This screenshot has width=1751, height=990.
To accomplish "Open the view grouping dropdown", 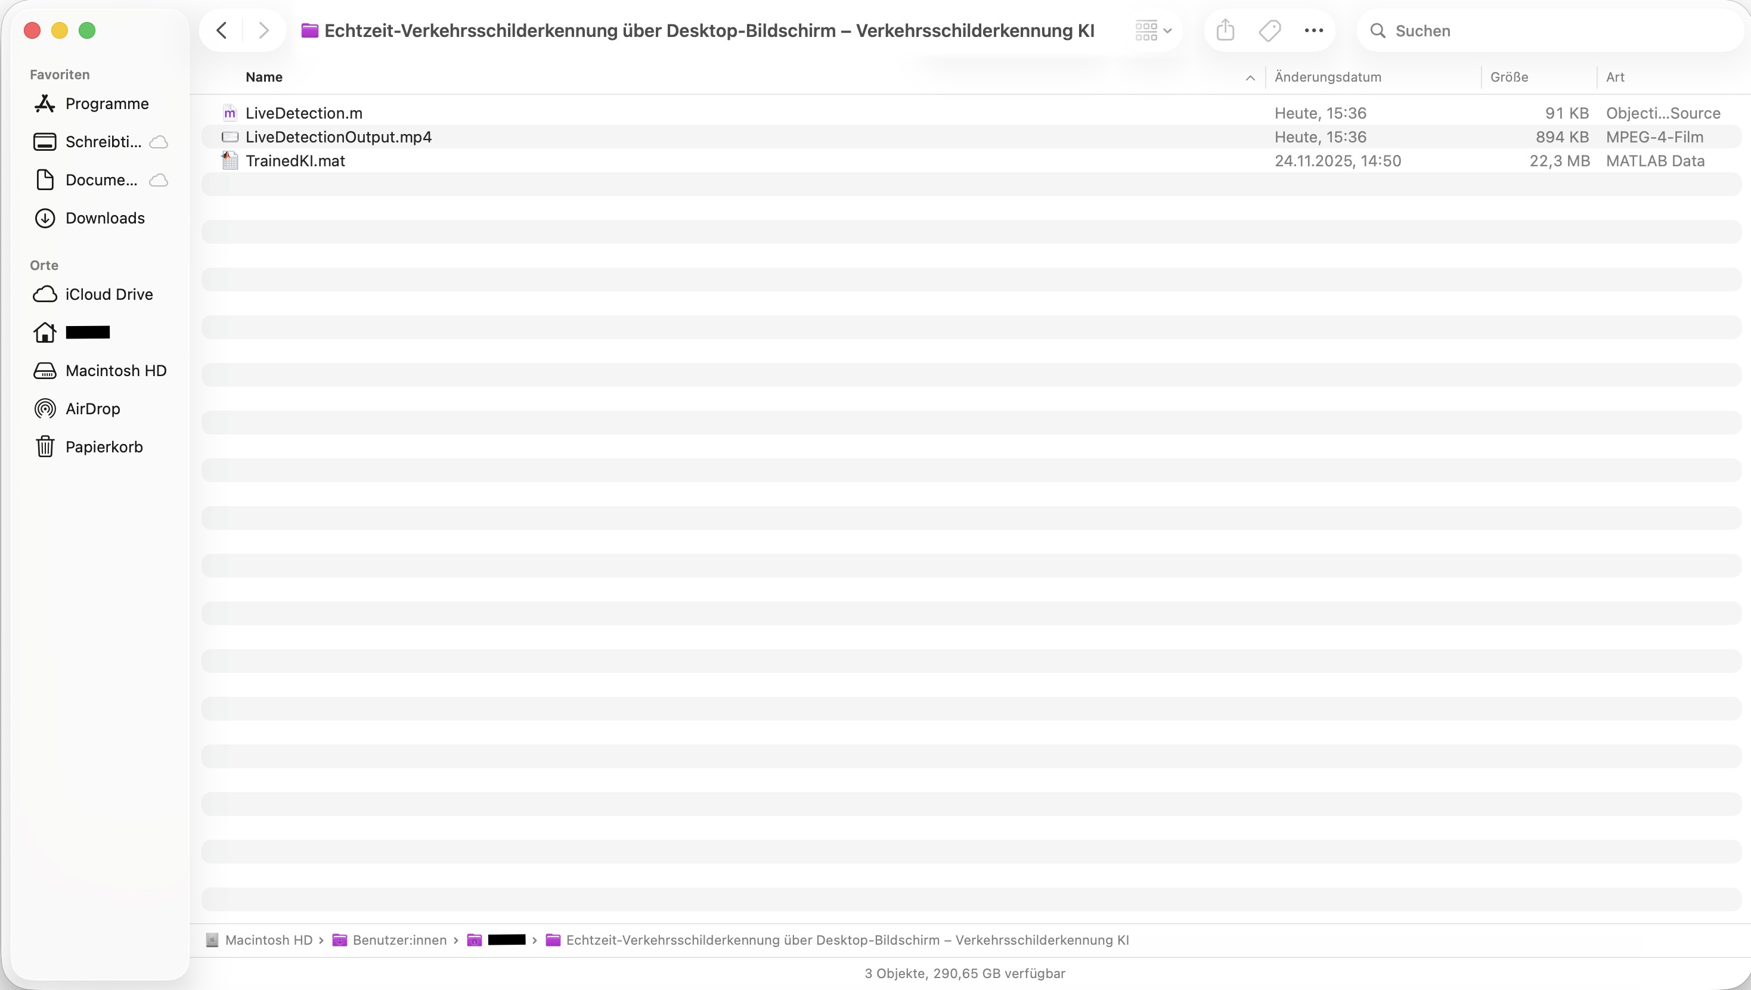I will tap(1153, 30).
